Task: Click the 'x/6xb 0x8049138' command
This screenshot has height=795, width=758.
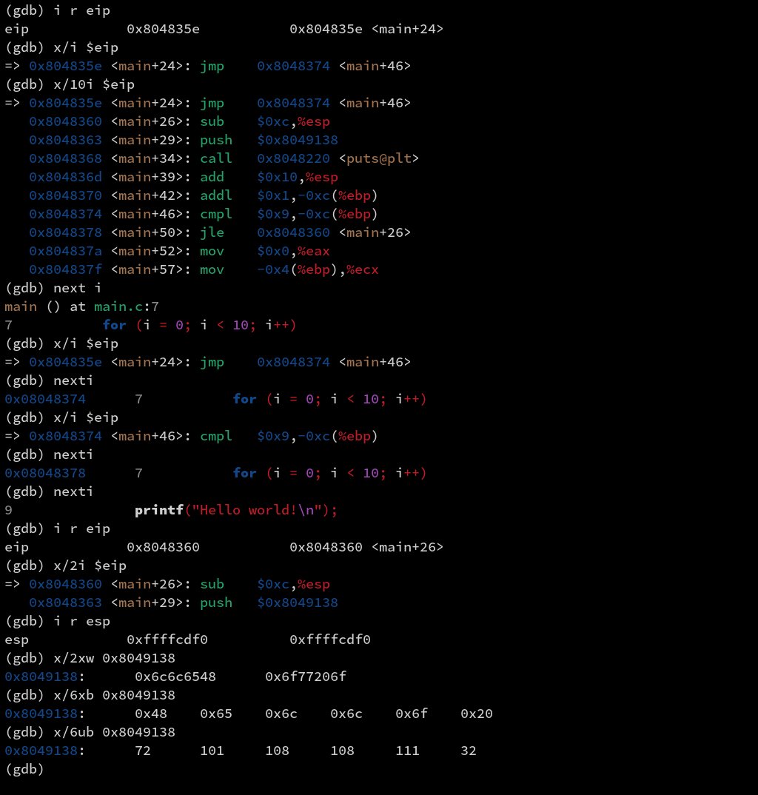Action: [x=114, y=695]
